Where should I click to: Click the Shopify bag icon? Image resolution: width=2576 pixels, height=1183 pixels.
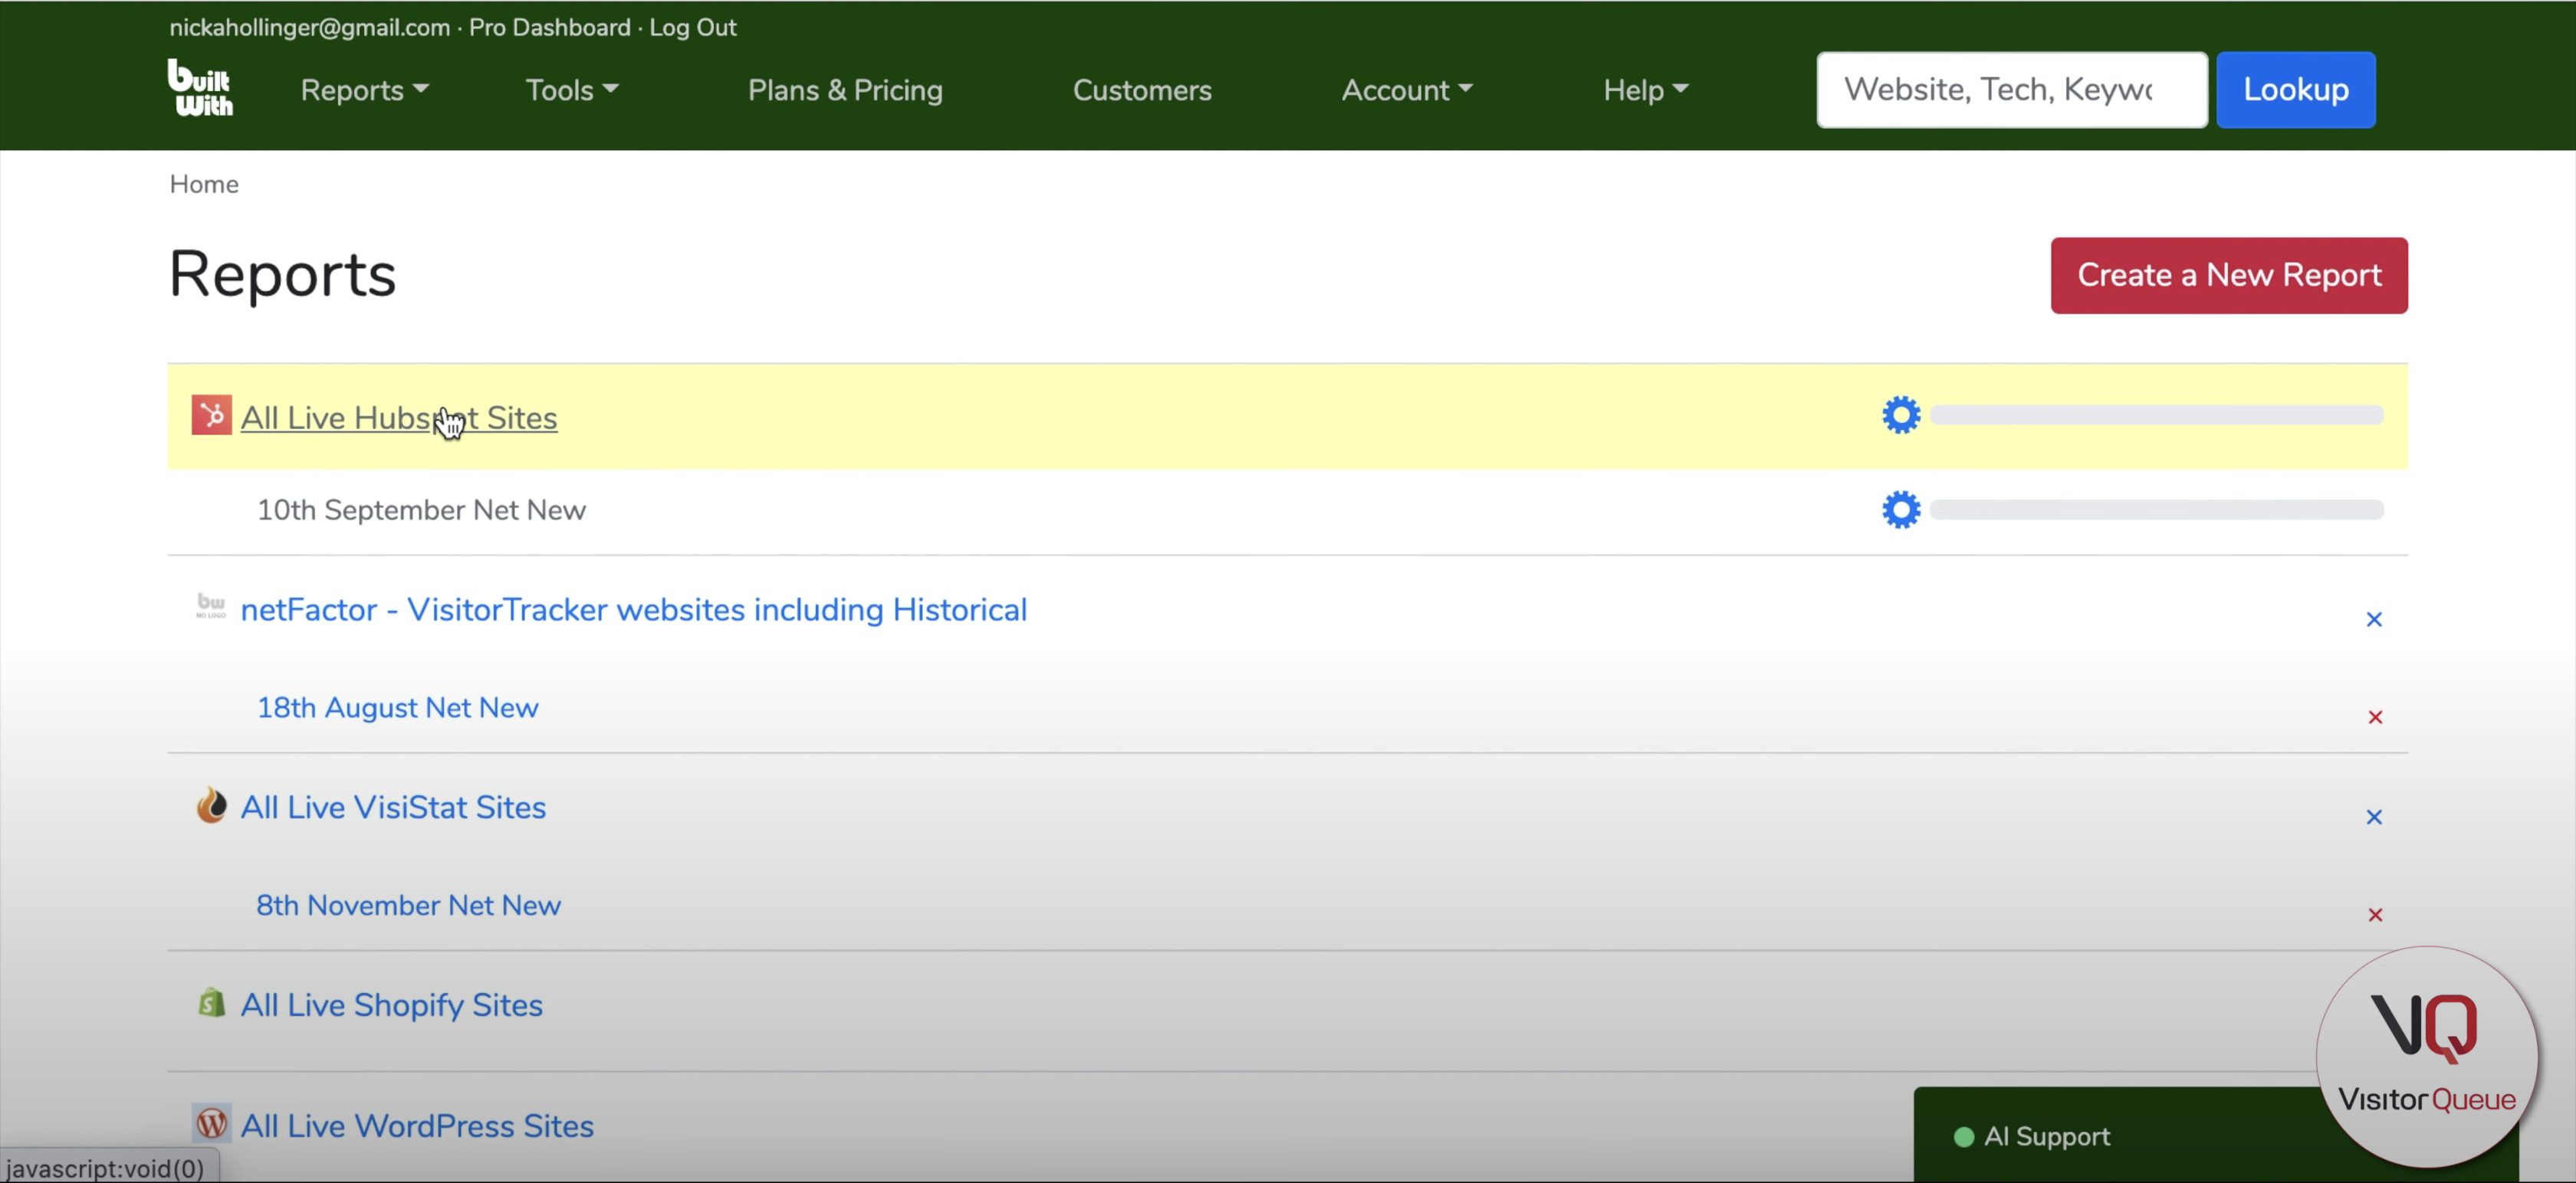coord(211,1002)
